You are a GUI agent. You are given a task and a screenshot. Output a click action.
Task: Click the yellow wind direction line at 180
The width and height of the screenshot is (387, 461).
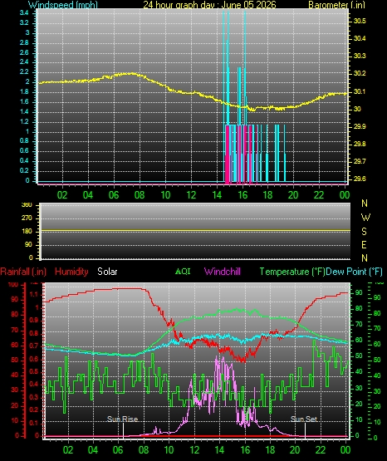pyautogui.click(x=195, y=230)
